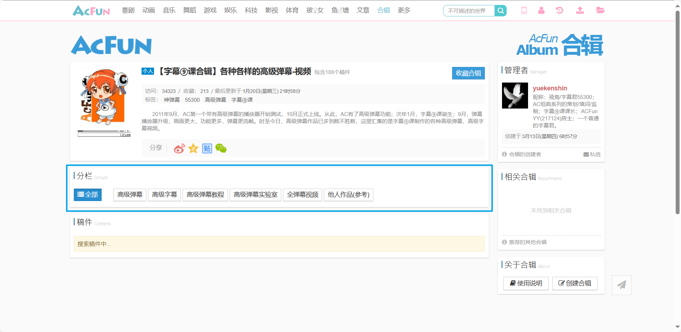Share album to Weibo
681x332 pixels.
click(179, 148)
